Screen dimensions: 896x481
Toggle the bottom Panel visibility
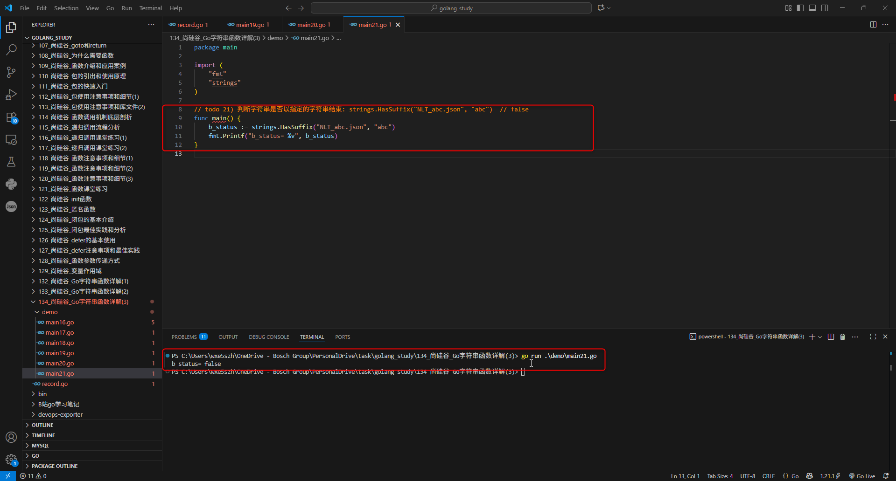coord(812,8)
